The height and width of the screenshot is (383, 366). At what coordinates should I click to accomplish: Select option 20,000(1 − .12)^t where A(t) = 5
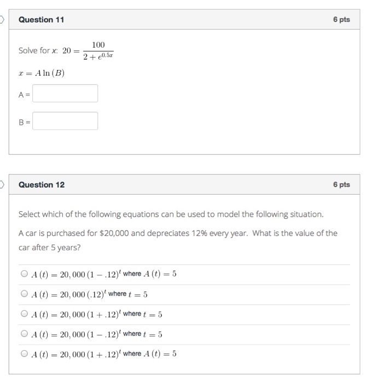click(x=25, y=274)
